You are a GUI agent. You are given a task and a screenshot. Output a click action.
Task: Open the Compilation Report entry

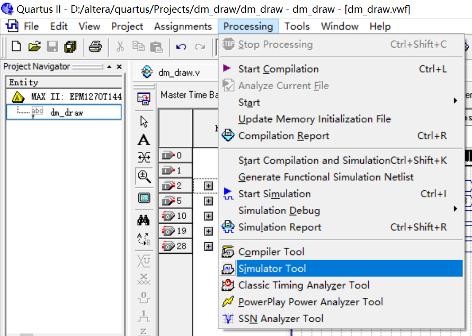pyautogui.click(x=341, y=136)
